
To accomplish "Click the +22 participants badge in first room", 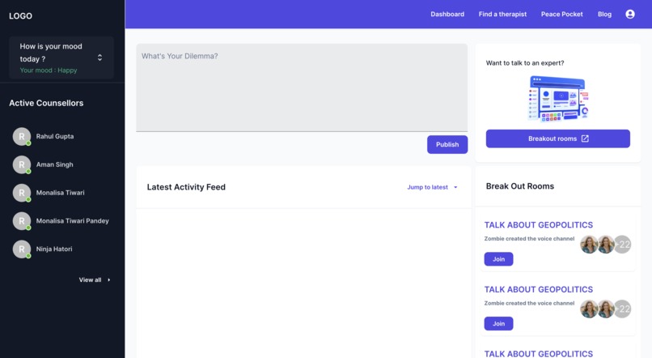I will (x=623, y=245).
